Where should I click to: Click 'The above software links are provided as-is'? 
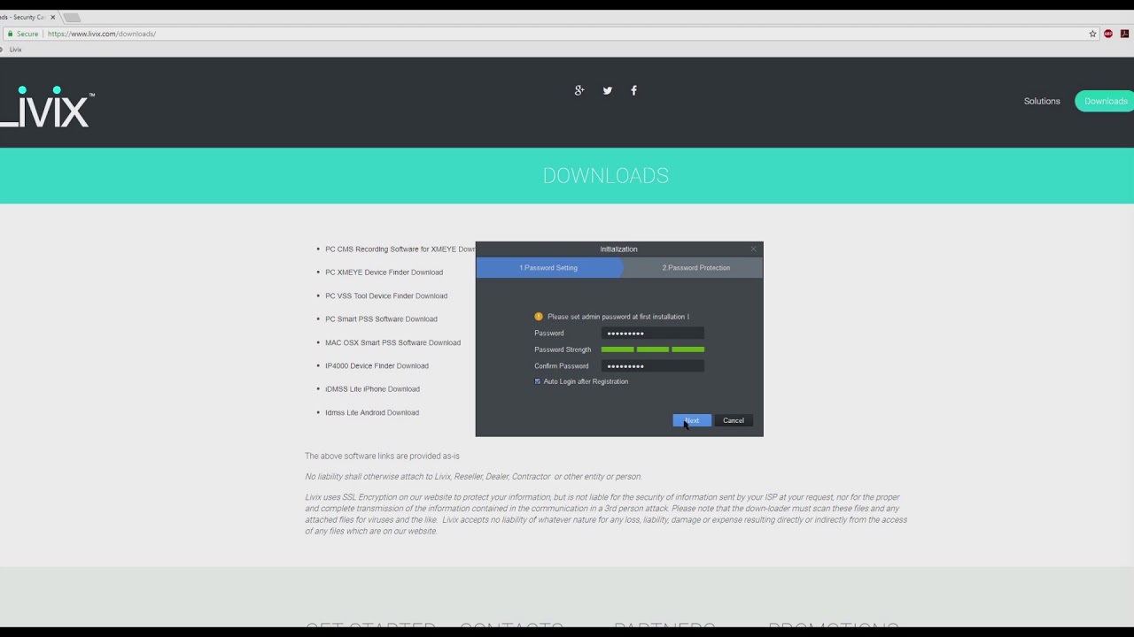pos(382,457)
